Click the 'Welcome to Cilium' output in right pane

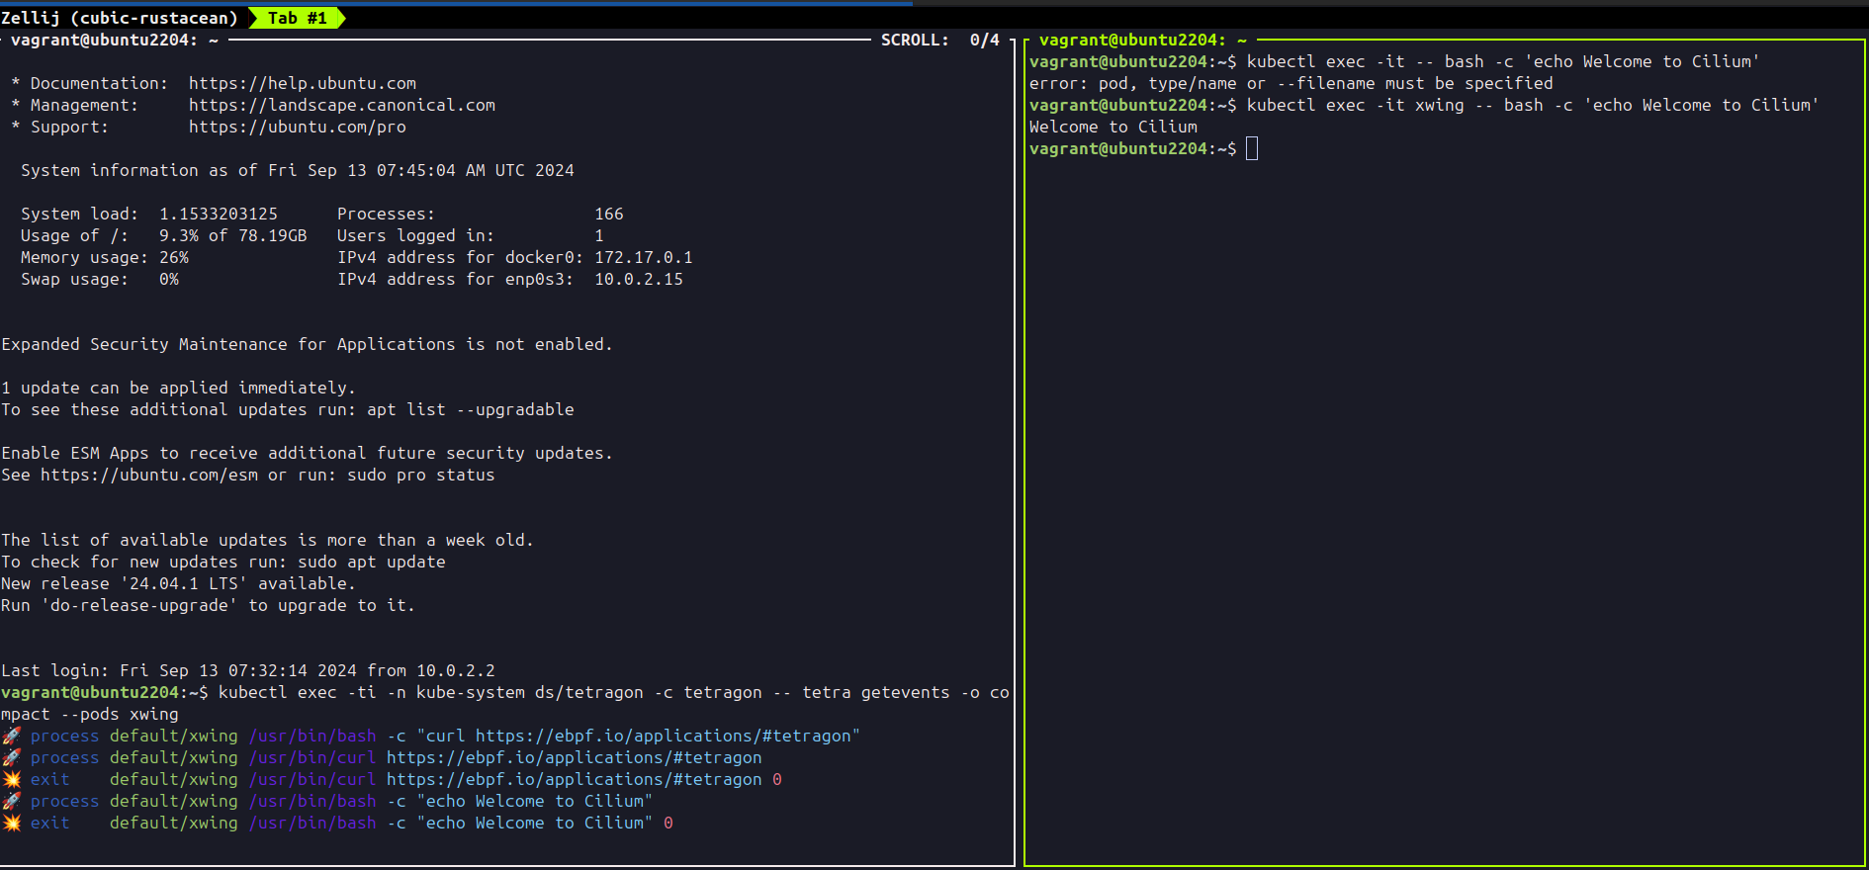(x=1112, y=127)
